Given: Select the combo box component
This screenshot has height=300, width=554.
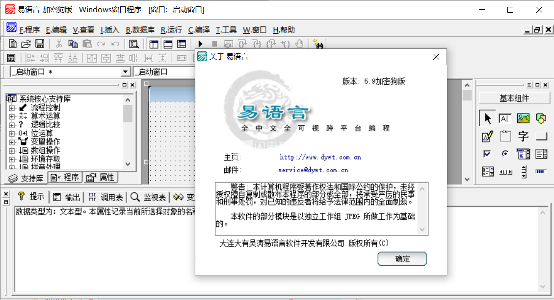Looking at the screenshot, I should coord(523,154).
